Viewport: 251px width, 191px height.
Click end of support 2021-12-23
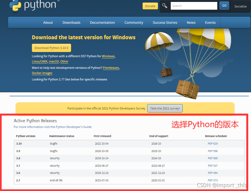tap(158, 173)
